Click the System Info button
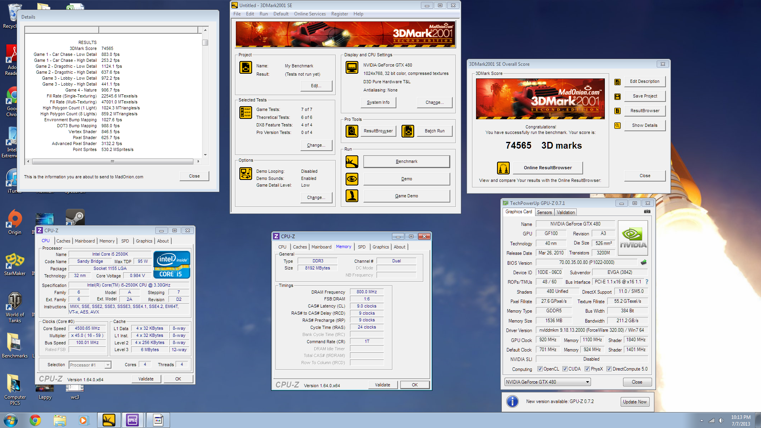 tap(378, 103)
